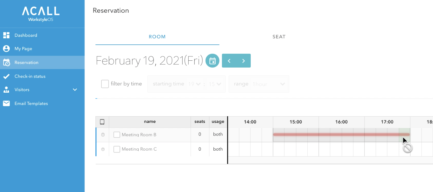Open the starting time hour dropdown
The image size is (433, 192).
coord(195,84)
